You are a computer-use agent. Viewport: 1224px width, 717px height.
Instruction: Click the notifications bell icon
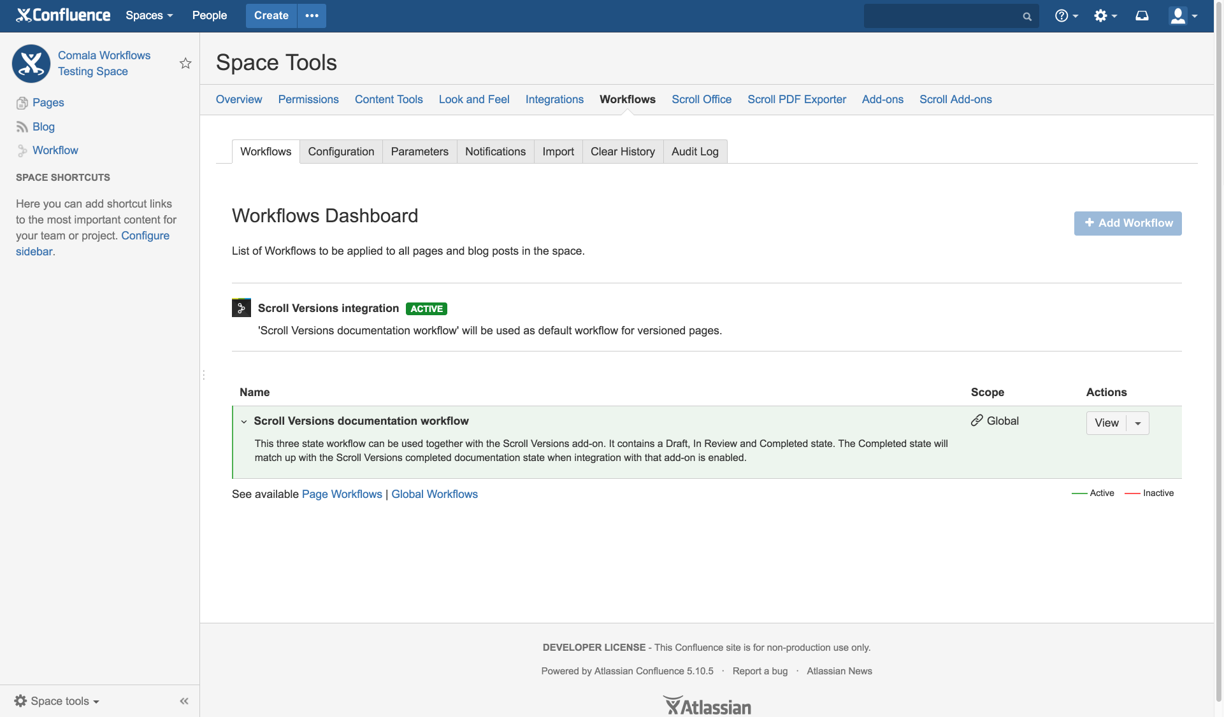(1142, 15)
